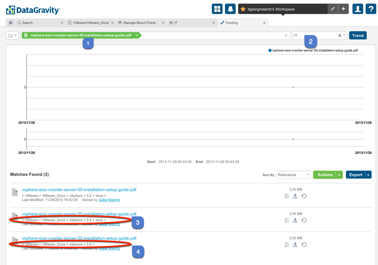Viewport: 378px width, 265px height.
Task: Restore the second matched pdf result
Action: [304, 220]
